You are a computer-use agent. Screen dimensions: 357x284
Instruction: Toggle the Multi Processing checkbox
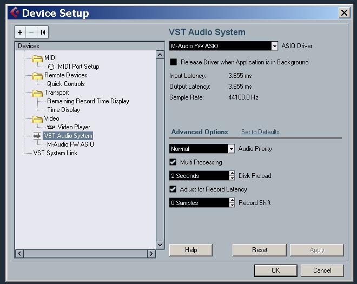tap(173, 162)
